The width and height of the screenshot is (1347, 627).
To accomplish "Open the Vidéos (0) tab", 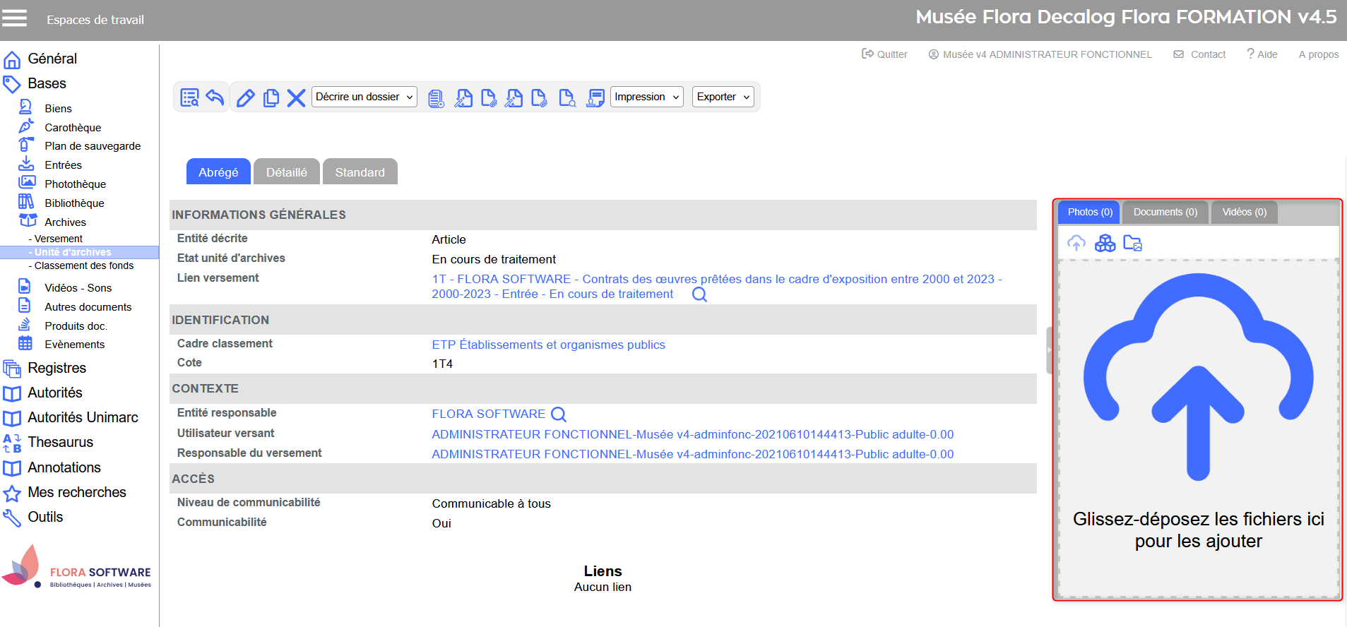I will 1244,212.
